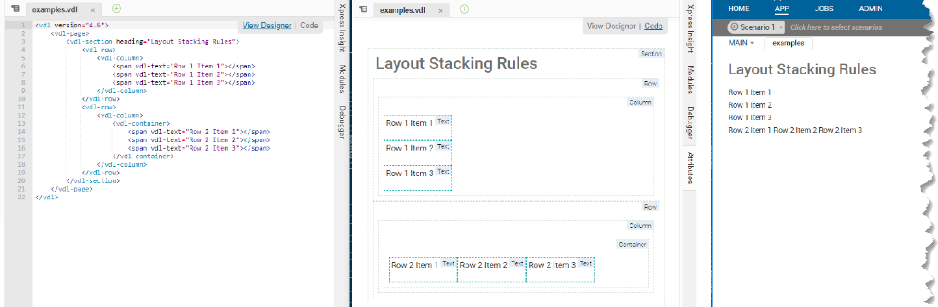Open the Scenario 1 dropdown arrow
The width and height of the screenshot is (938, 307).
coord(781,27)
